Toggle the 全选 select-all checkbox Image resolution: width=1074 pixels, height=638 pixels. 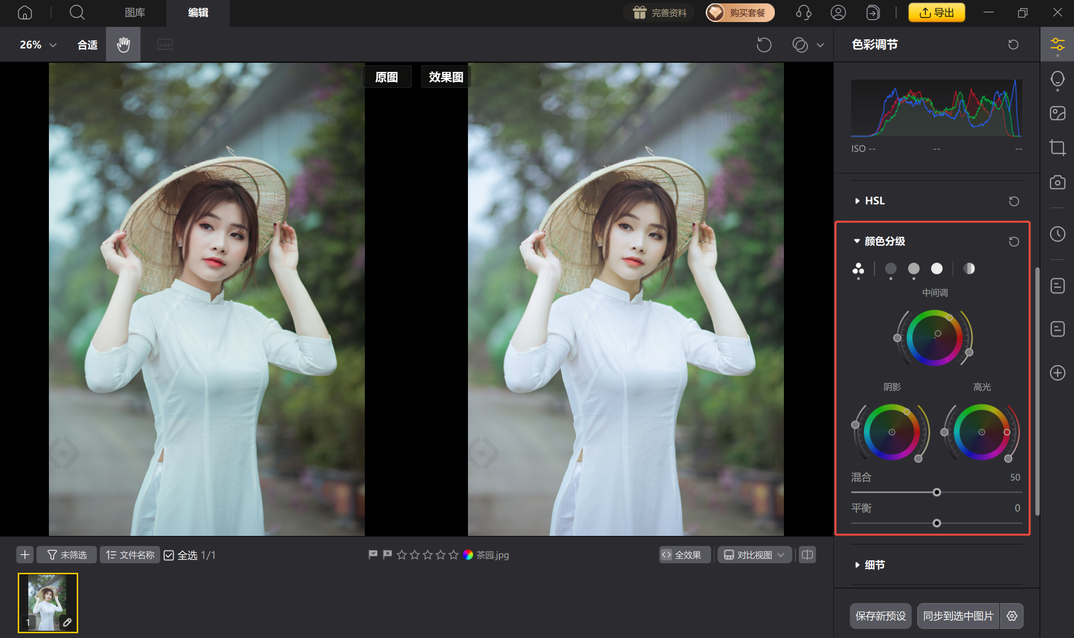pos(169,555)
